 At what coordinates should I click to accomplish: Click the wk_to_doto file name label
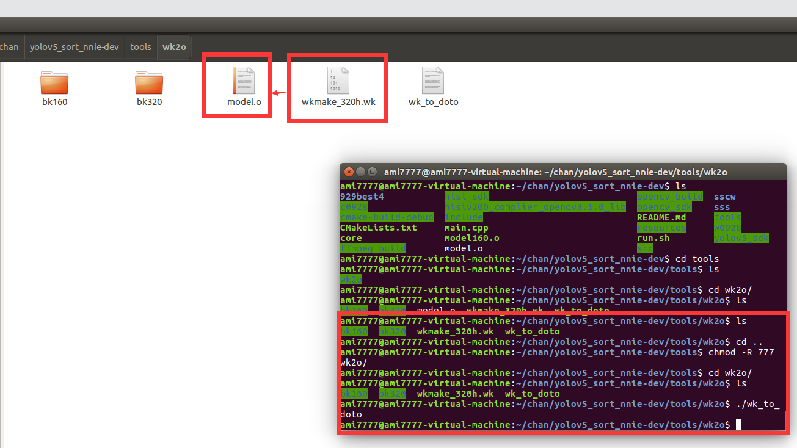coord(433,102)
